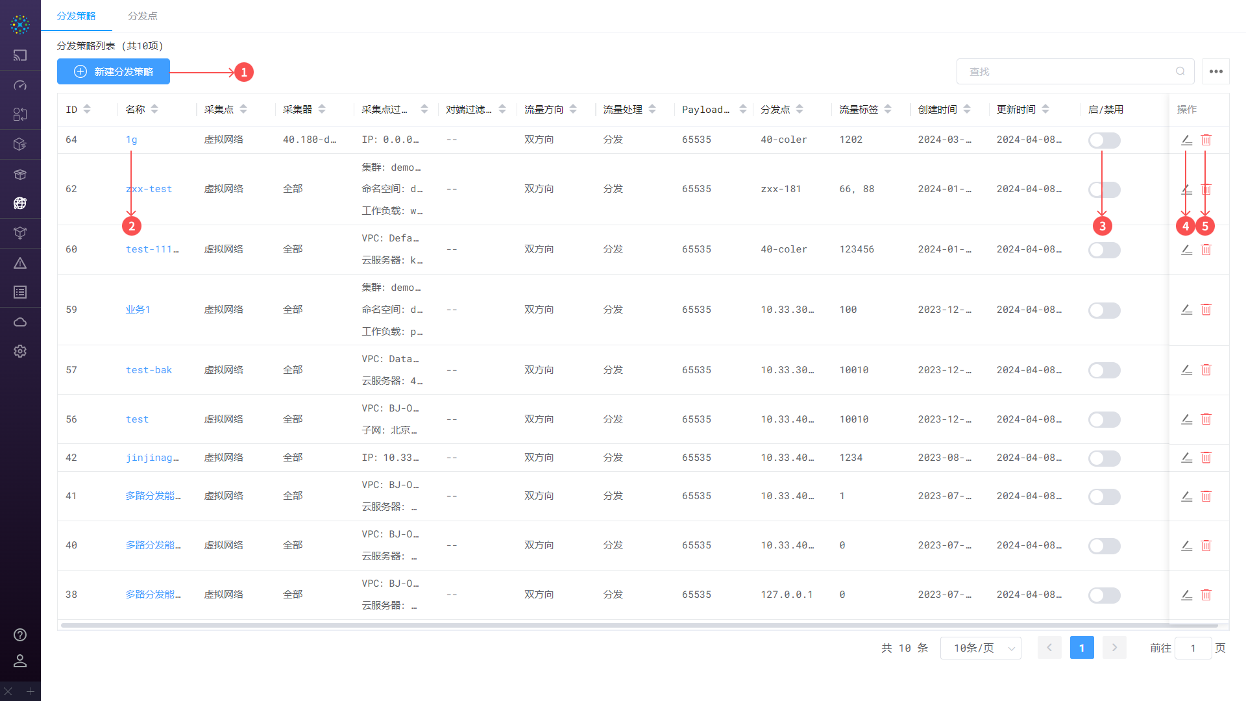Click the delete icon for policy ID 38
This screenshot has height=701, width=1246.
click(x=1206, y=595)
